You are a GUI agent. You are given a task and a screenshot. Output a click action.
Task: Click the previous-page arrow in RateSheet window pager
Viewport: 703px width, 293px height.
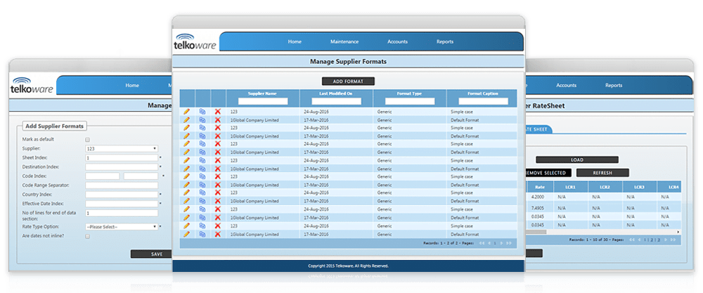tap(639, 240)
